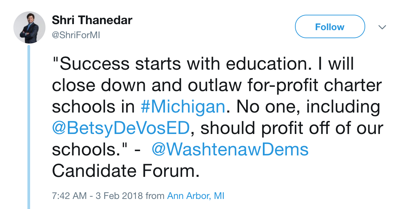Open the #Michigan hashtag
Screen dimensions: 404x209
182,107
